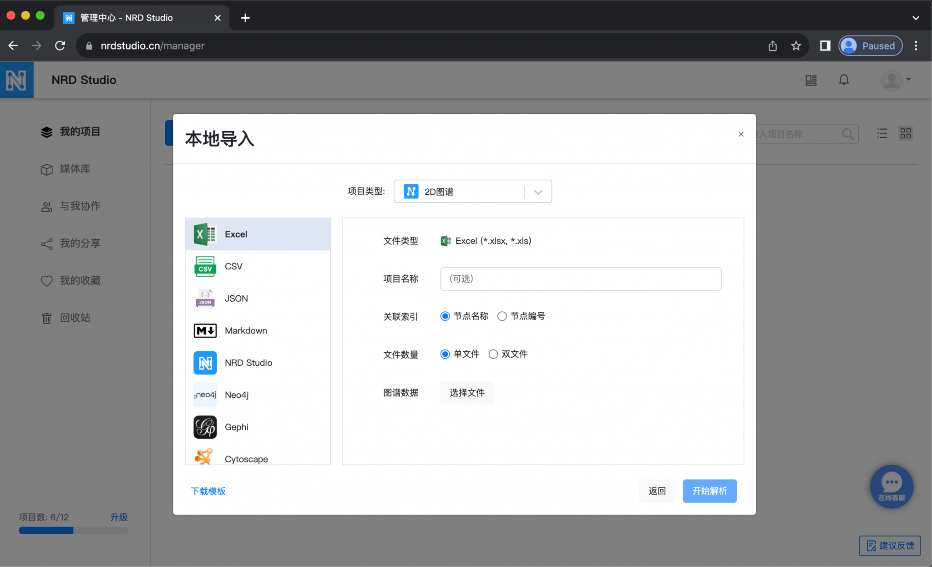Open the notifications bell
Image resolution: width=932 pixels, height=567 pixels.
[x=843, y=80]
